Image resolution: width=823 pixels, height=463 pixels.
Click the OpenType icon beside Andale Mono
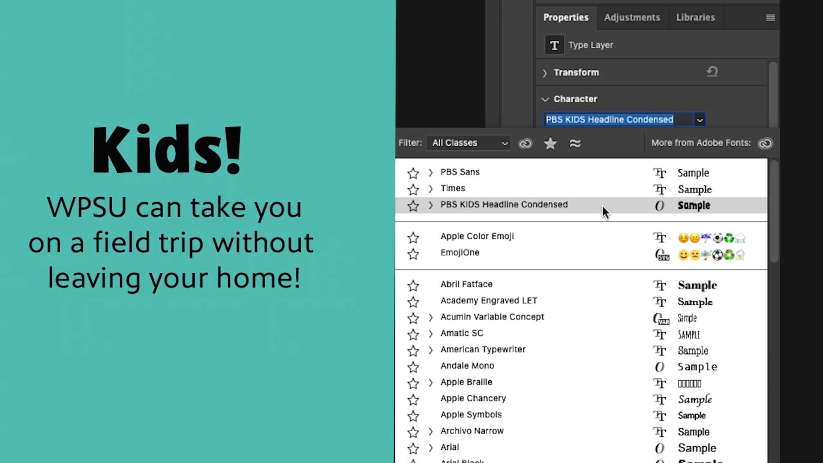660,367
